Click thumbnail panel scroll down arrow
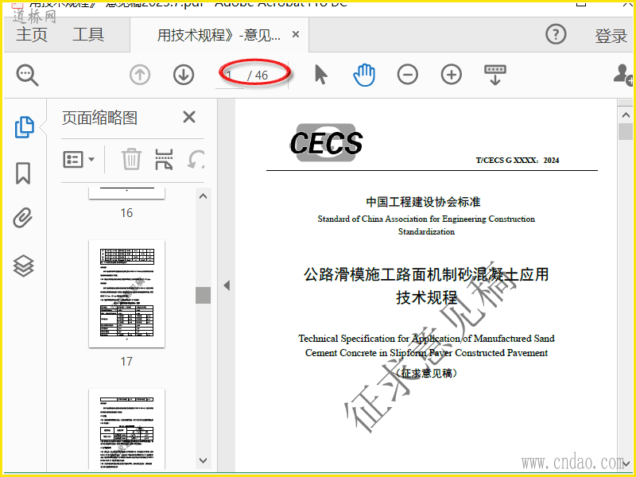 click(x=204, y=460)
